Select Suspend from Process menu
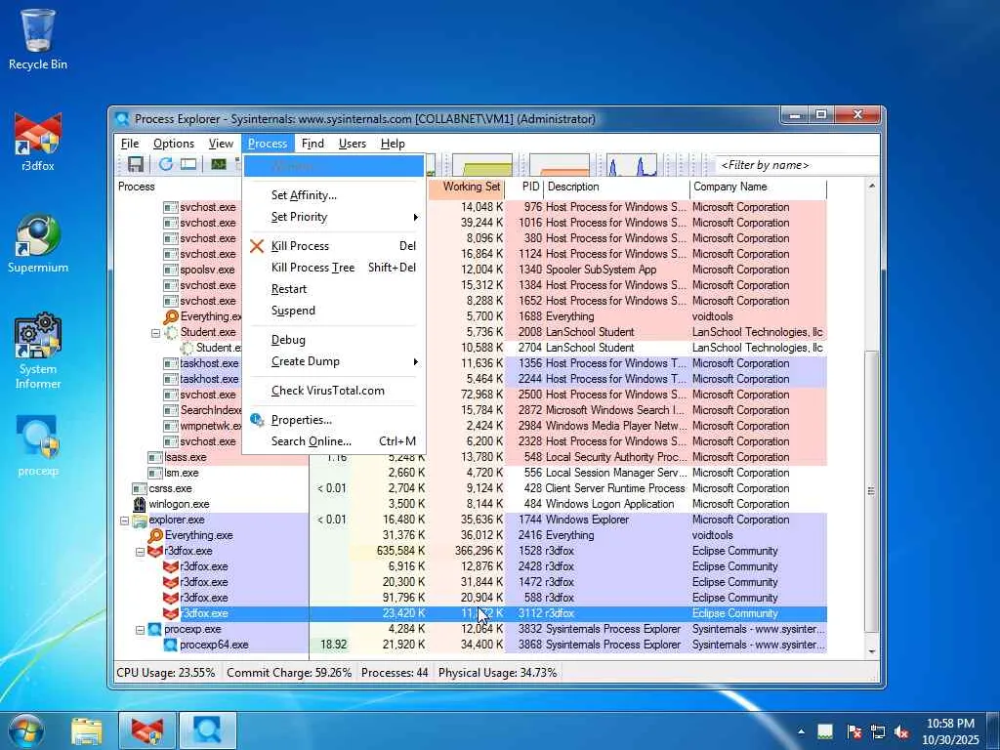Image resolution: width=1000 pixels, height=750 pixels. coord(334,311)
